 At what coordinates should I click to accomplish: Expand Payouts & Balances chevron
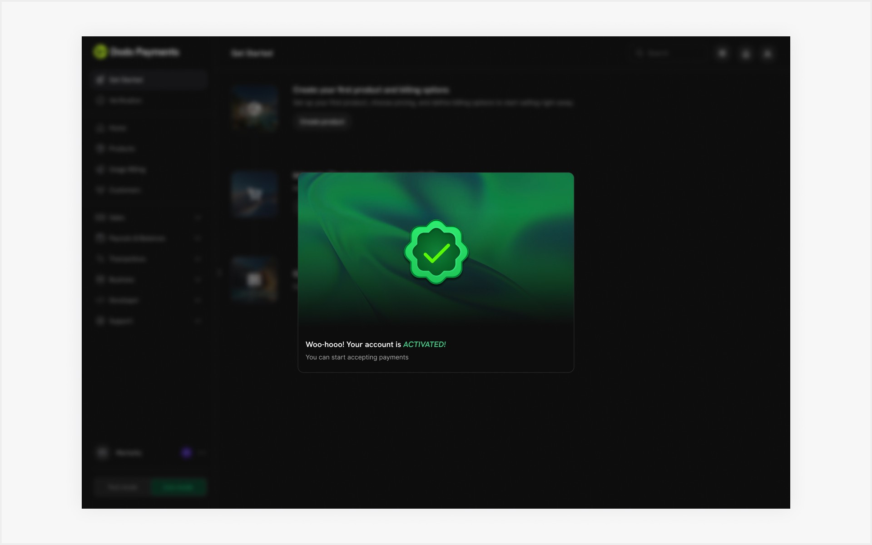[x=198, y=238]
